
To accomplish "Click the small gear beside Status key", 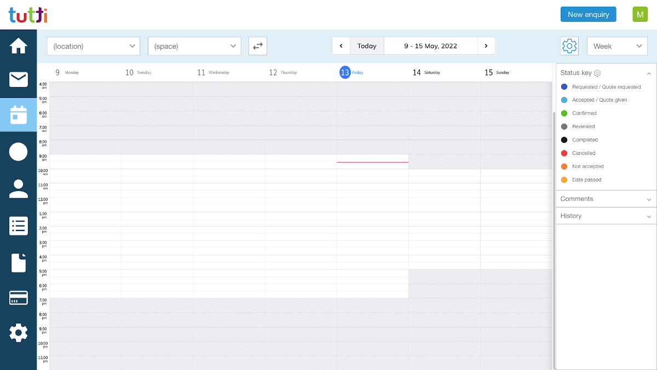I will [597, 73].
